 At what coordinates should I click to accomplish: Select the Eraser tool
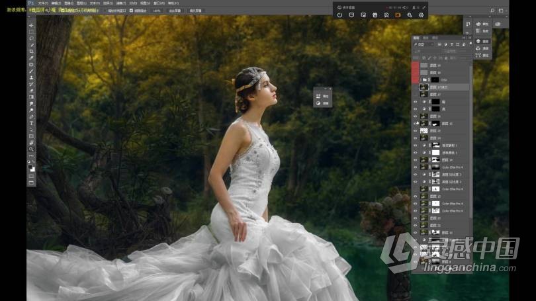(31, 91)
